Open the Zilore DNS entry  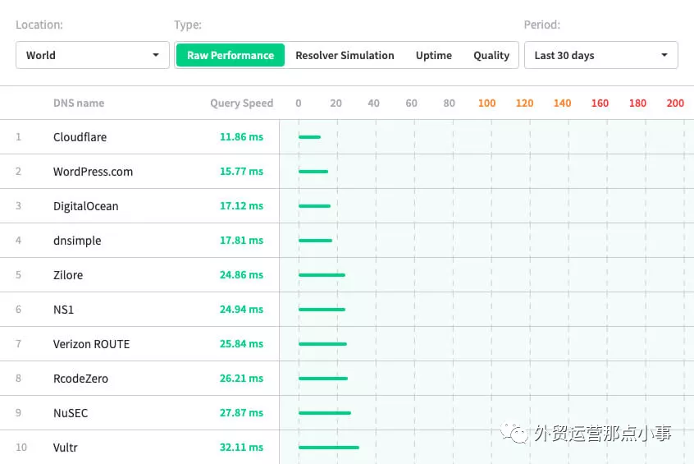(68, 275)
